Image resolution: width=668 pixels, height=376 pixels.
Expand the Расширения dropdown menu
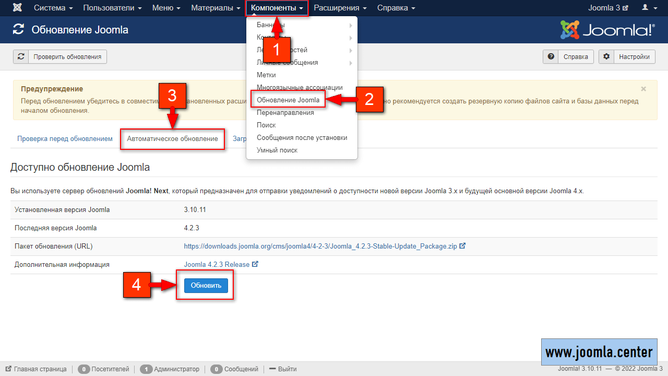point(340,8)
